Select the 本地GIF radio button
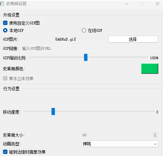This screenshot has width=163, height=156. 5,30
